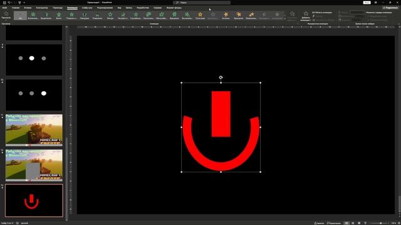
Task: Apply the Zoom entrance animation
Action: tap(162, 16)
